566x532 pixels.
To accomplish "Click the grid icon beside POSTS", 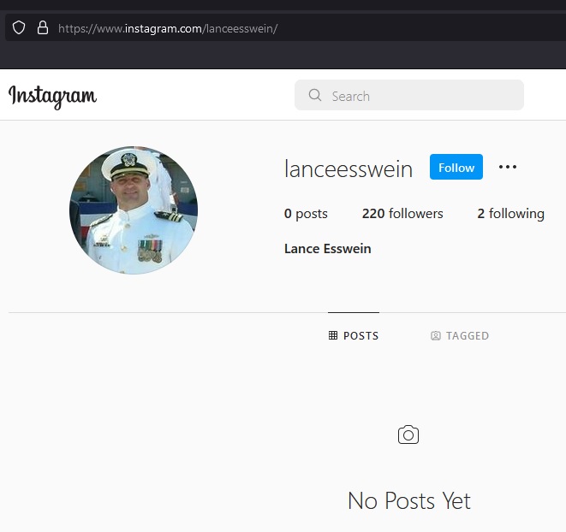I will coord(333,336).
